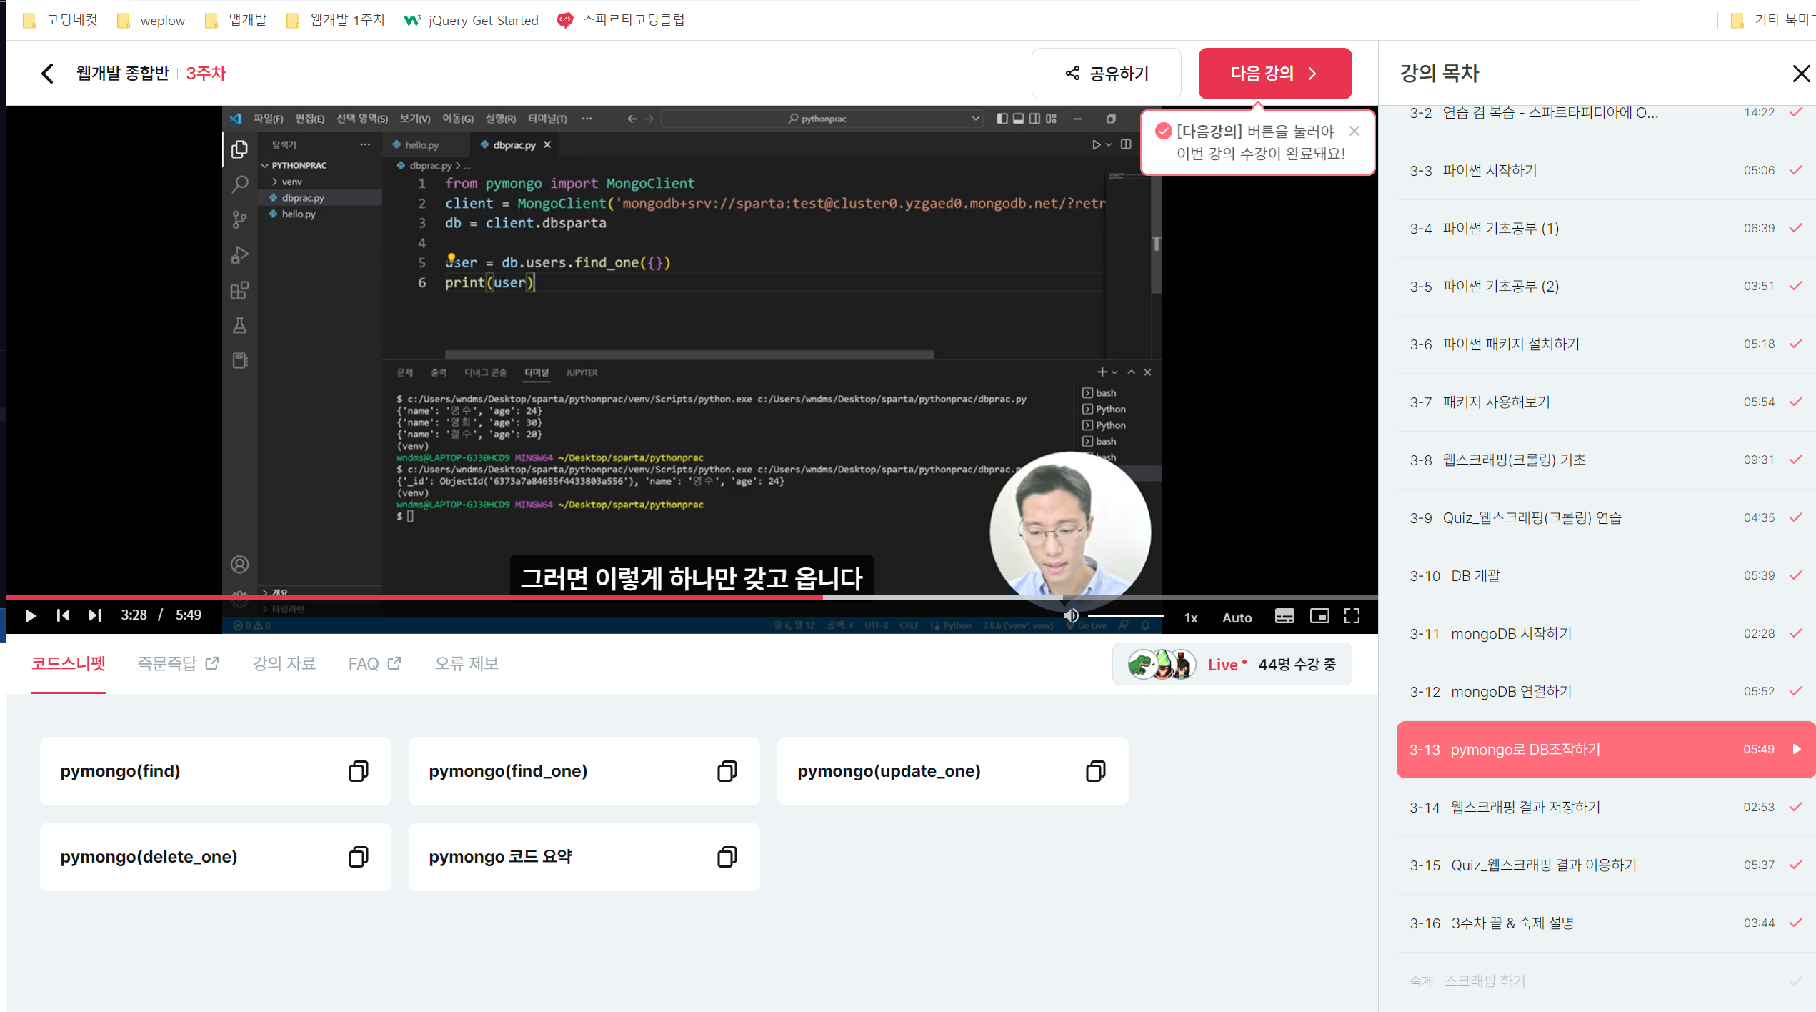Open the FAQ external link tab
Image resolution: width=1816 pixels, height=1012 pixels.
click(374, 664)
